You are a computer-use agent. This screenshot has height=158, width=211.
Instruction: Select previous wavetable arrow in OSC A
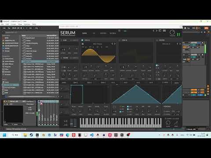(x=112, y=43)
